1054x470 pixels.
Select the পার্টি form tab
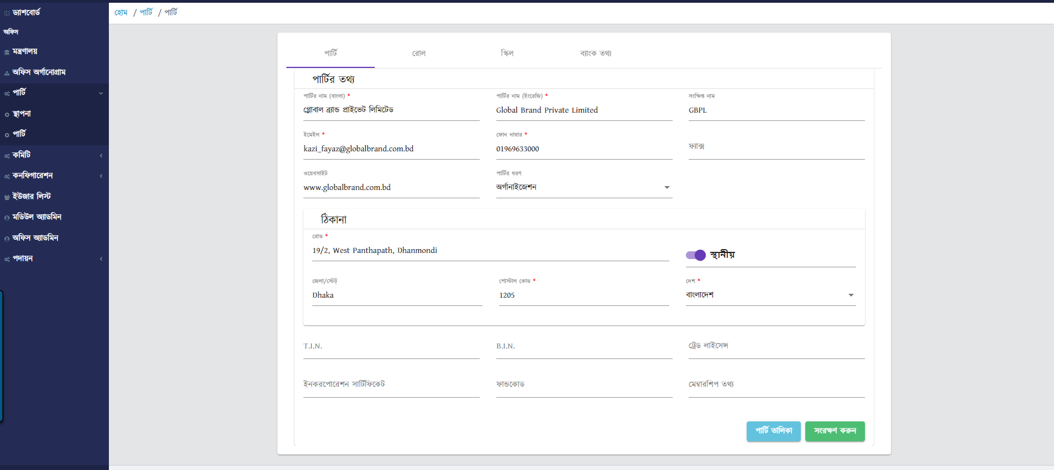point(331,54)
